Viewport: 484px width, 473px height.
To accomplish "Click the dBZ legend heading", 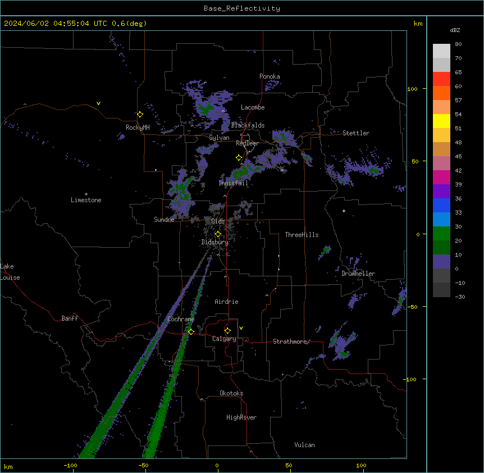I will [x=455, y=30].
